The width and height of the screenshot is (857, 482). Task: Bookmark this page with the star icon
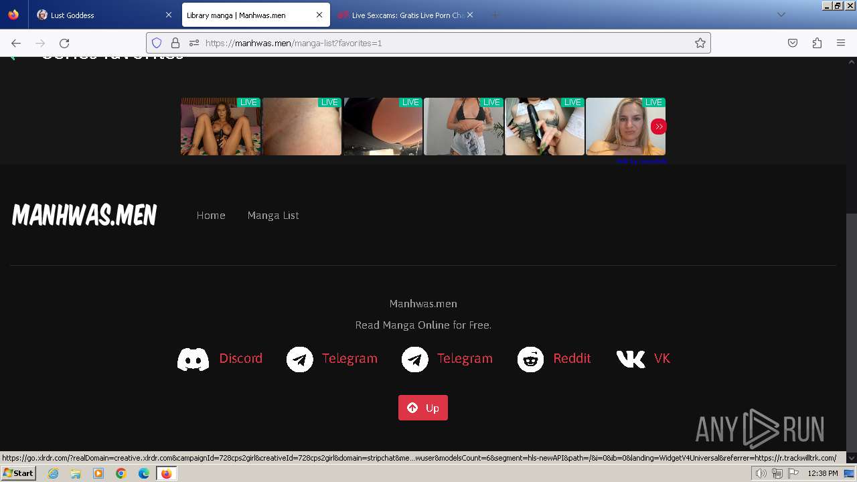tap(700, 43)
